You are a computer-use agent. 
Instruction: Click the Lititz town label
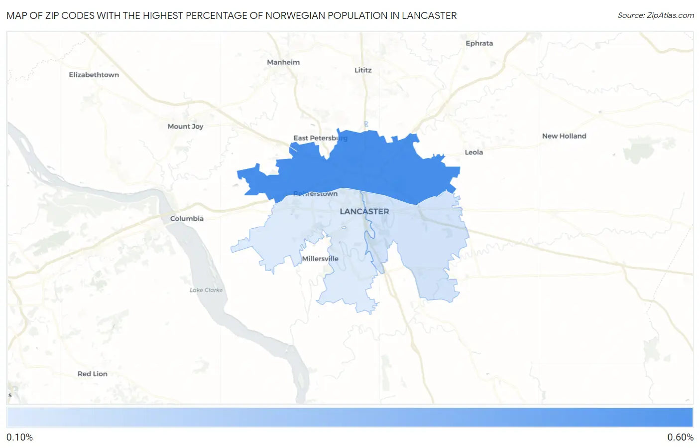point(363,70)
